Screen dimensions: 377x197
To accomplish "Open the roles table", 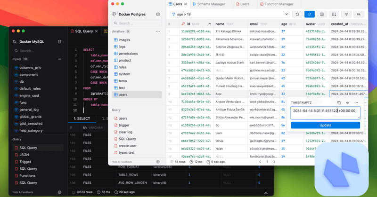I will 137,67.
